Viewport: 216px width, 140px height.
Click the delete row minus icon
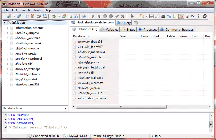(111, 16)
